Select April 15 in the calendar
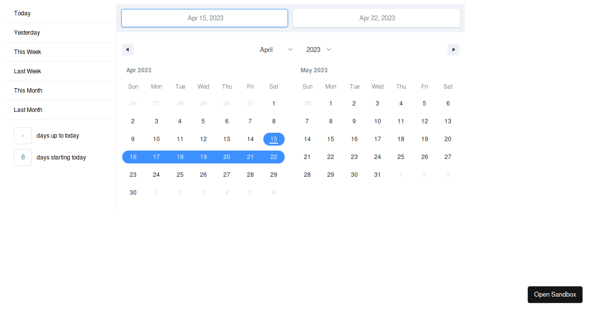594x312 pixels. (x=274, y=139)
